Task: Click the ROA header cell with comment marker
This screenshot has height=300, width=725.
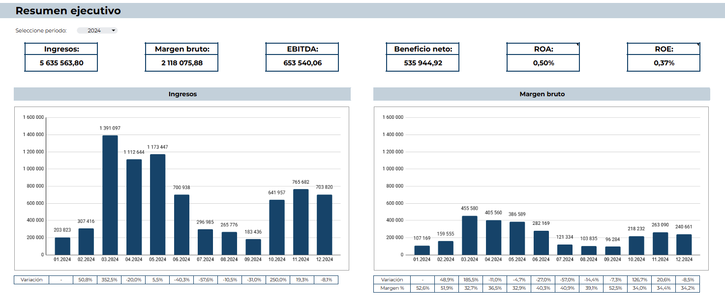Action: pyautogui.click(x=543, y=49)
